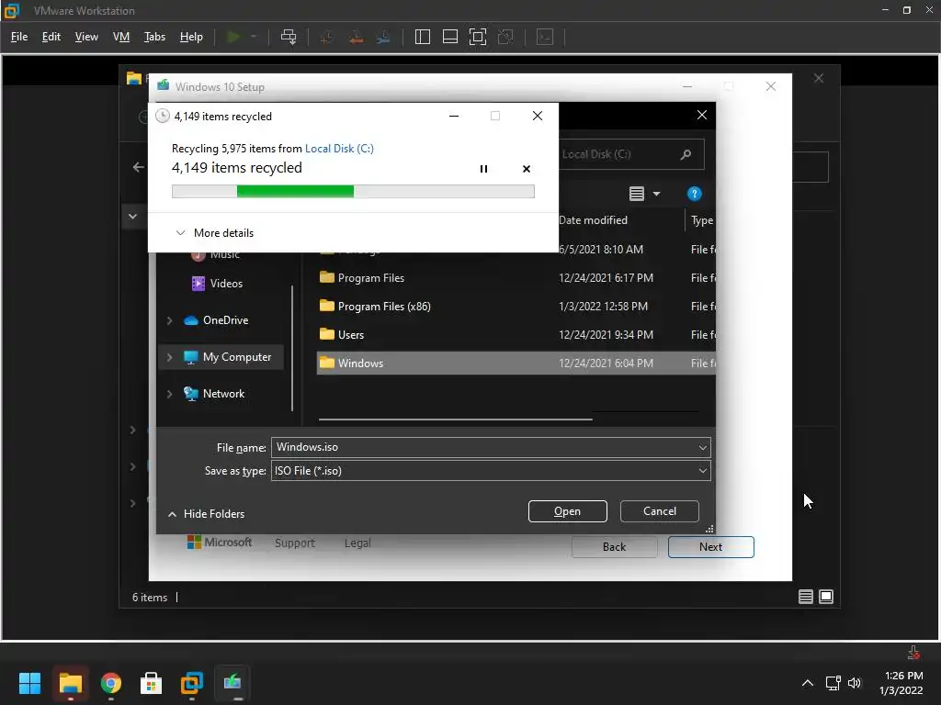Open the VMware File menu
This screenshot has height=705, width=941.
tap(19, 37)
